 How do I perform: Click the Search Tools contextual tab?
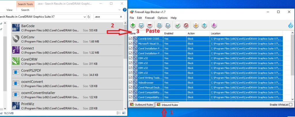[25, 4]
